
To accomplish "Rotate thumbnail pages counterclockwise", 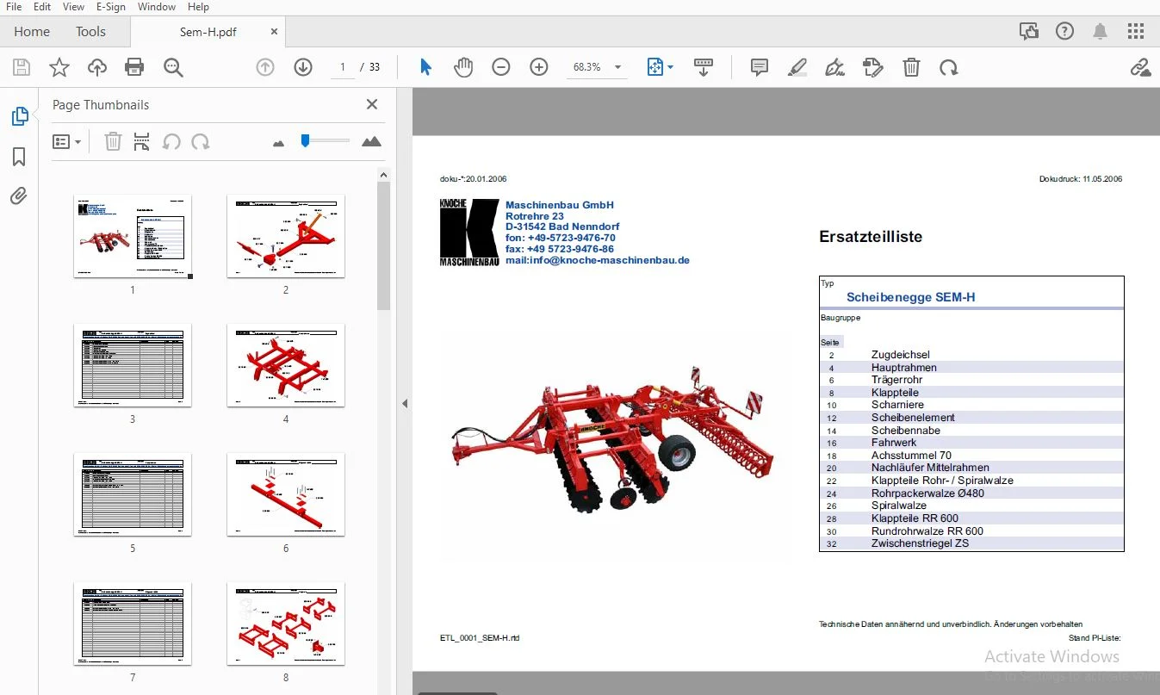I will [x=171, y=141].
